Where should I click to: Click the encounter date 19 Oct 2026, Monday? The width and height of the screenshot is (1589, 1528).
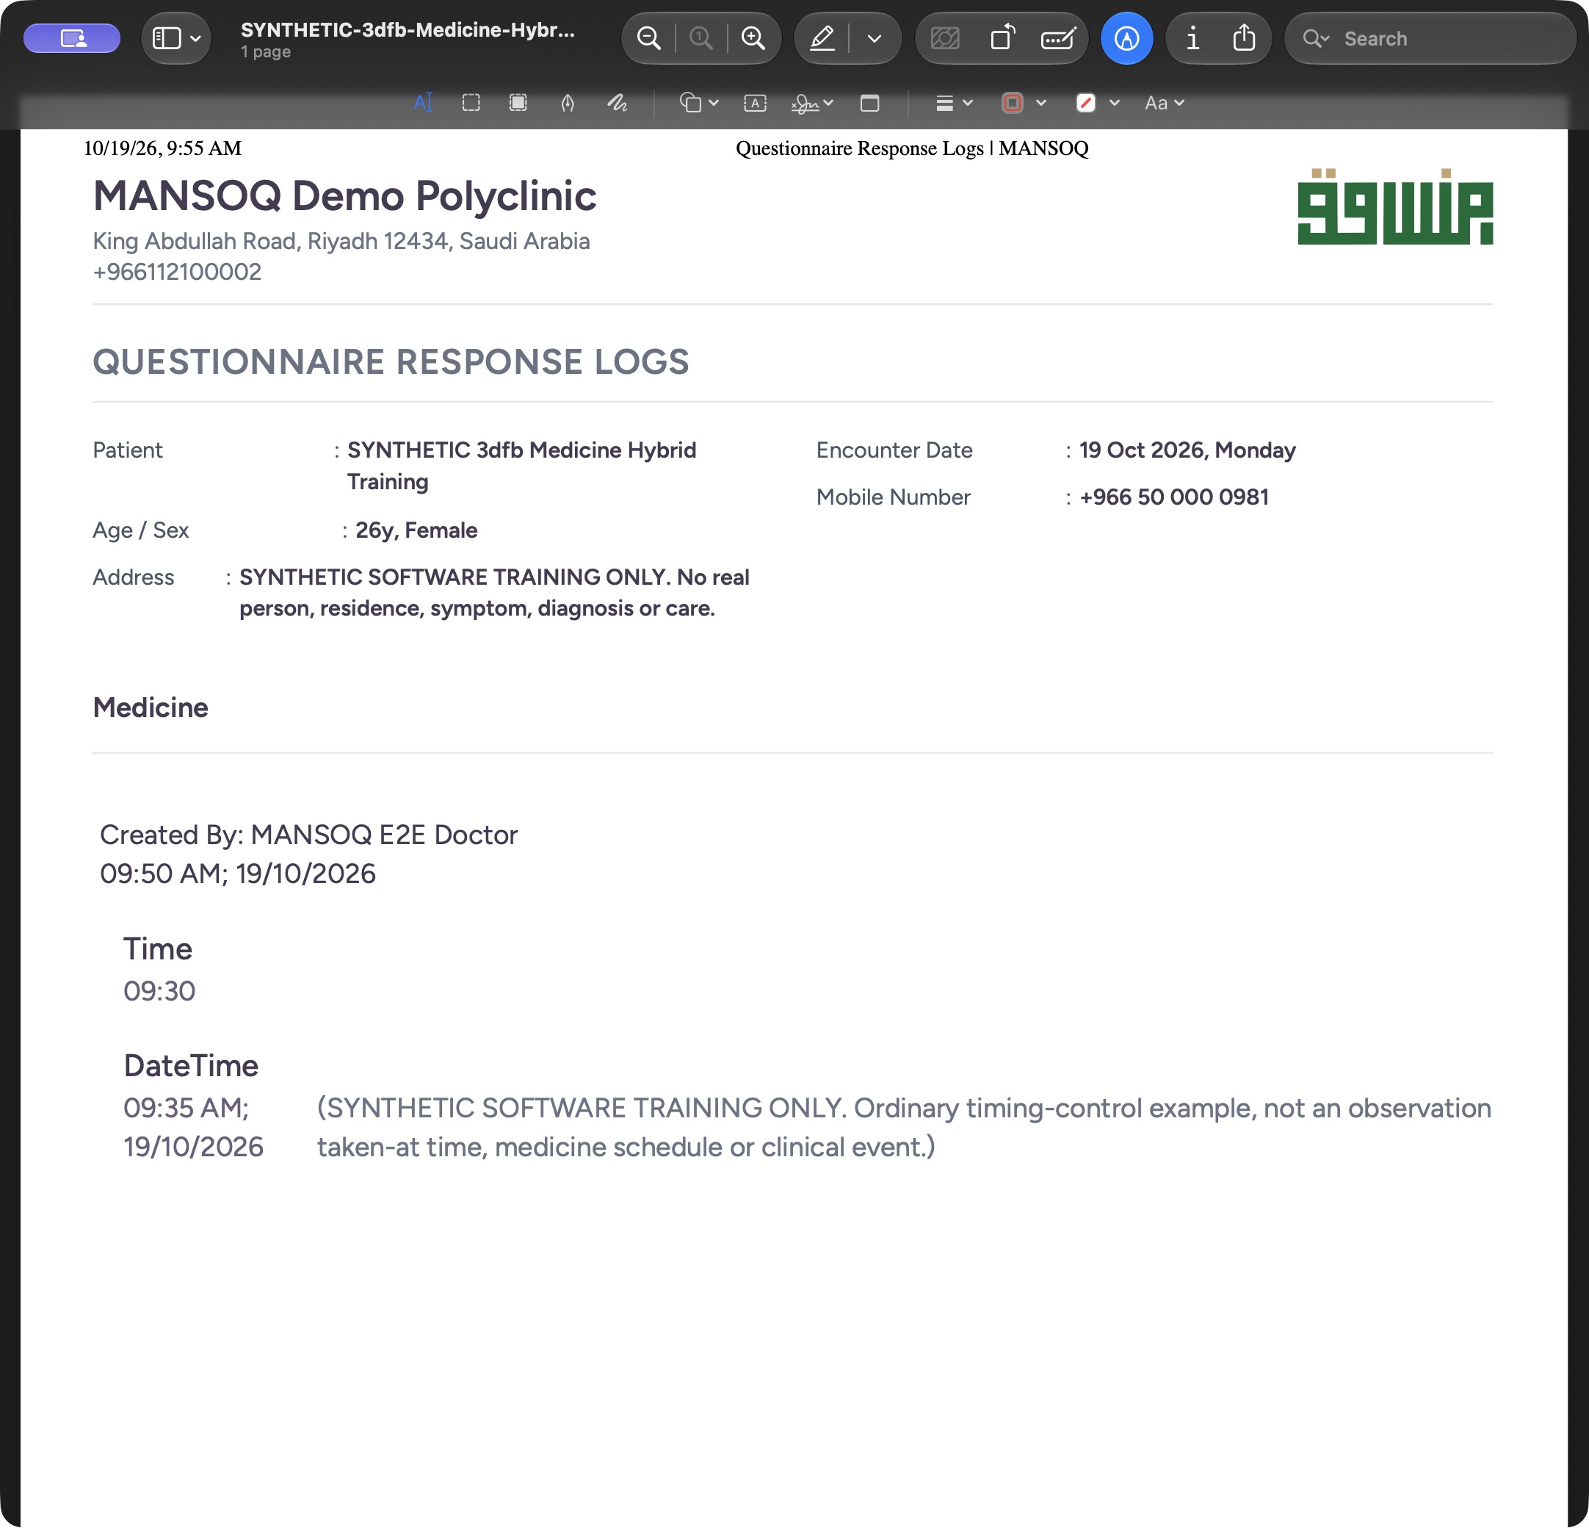tap(1187, 450)
